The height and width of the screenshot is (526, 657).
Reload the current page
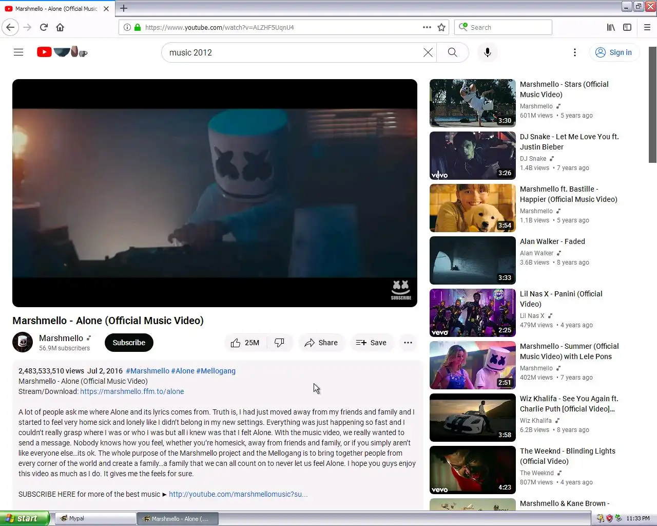[x=44, y=27]
